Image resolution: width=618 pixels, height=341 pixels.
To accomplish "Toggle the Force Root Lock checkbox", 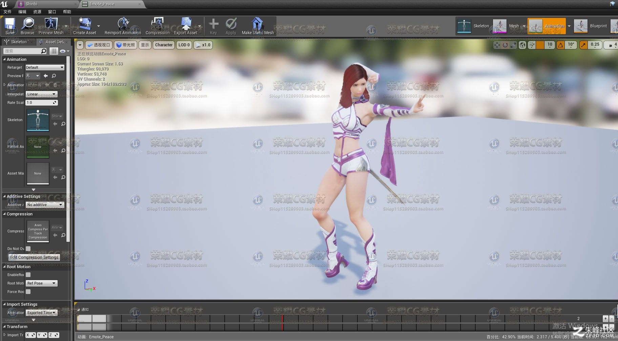I will coord(28,292).
